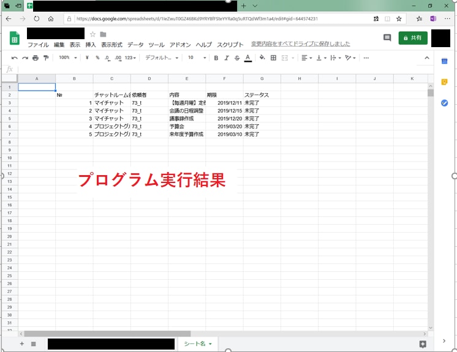Click the redo icon in the toolbar

(x=25, y=58)
